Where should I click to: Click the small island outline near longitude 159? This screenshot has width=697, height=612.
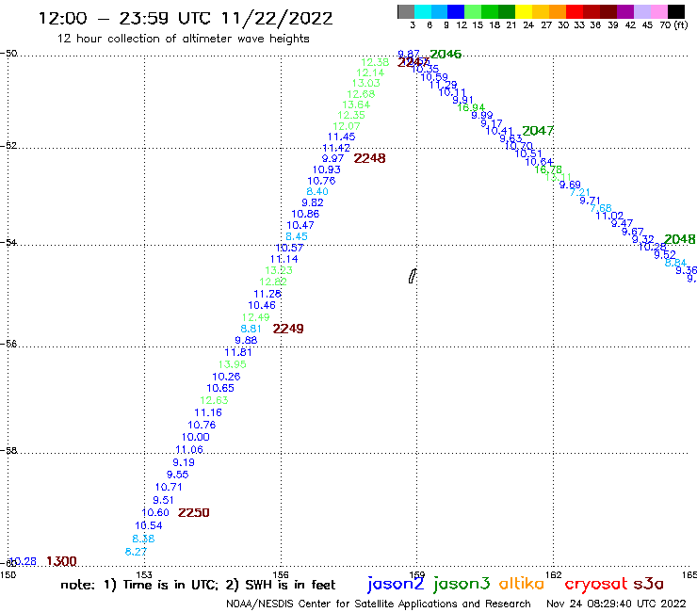point(413,276)
